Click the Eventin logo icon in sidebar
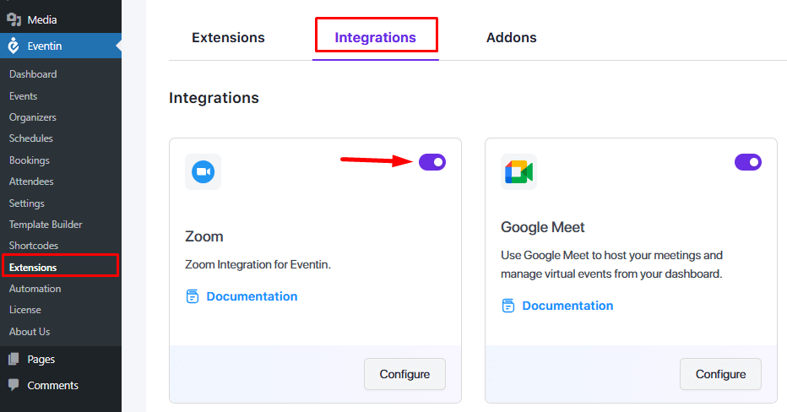This screenshot has width=787, height=412. point(14,46)
